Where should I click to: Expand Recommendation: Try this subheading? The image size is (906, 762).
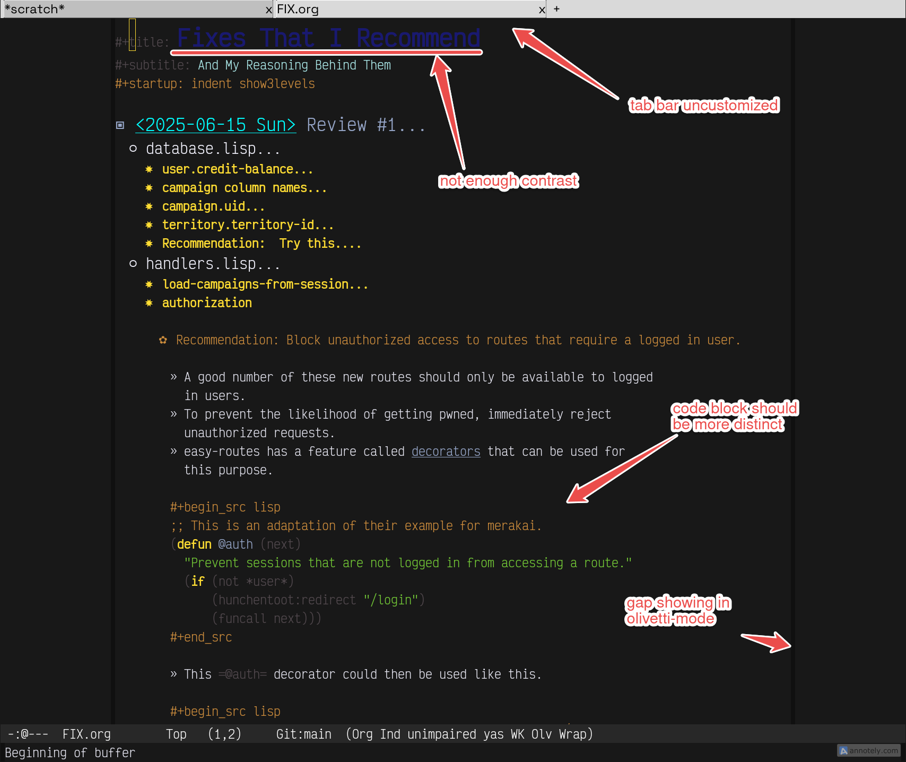[x=262, y=244]
